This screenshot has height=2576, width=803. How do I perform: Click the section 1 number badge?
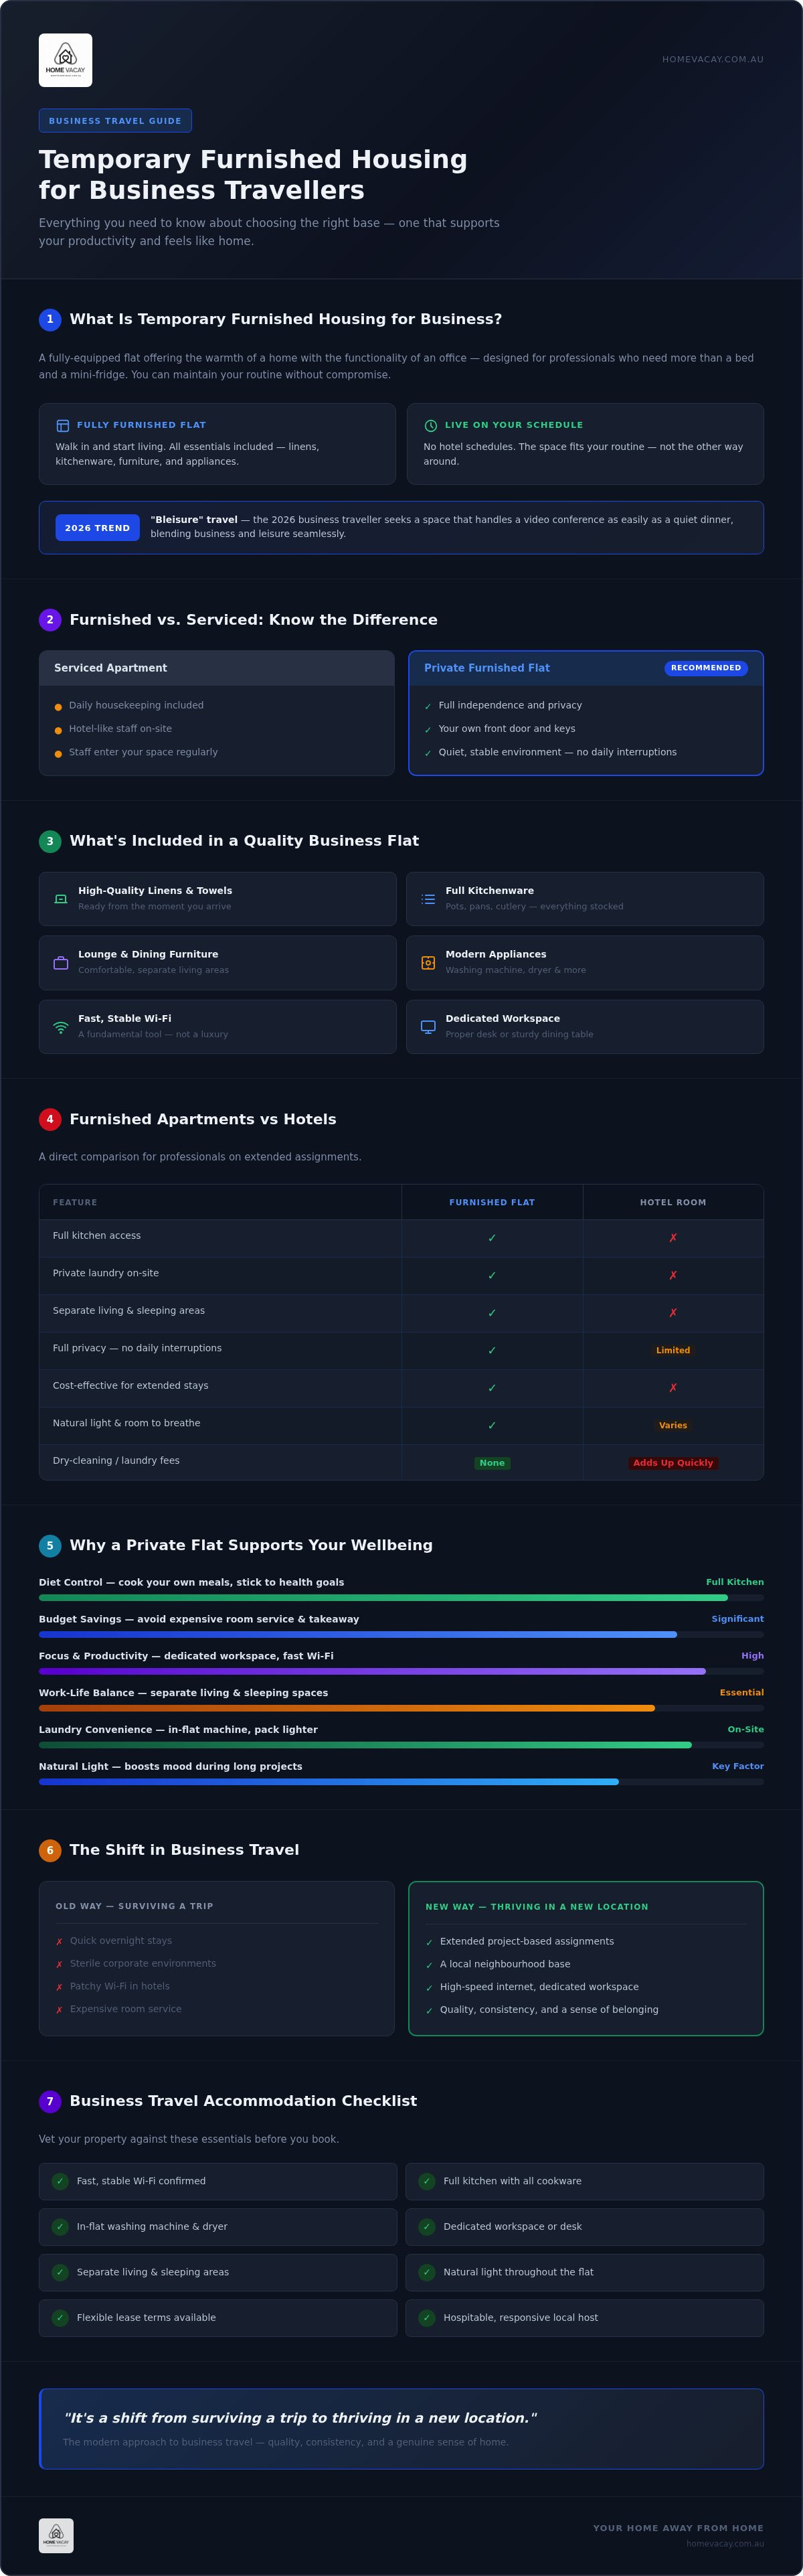tap(50, 319)
